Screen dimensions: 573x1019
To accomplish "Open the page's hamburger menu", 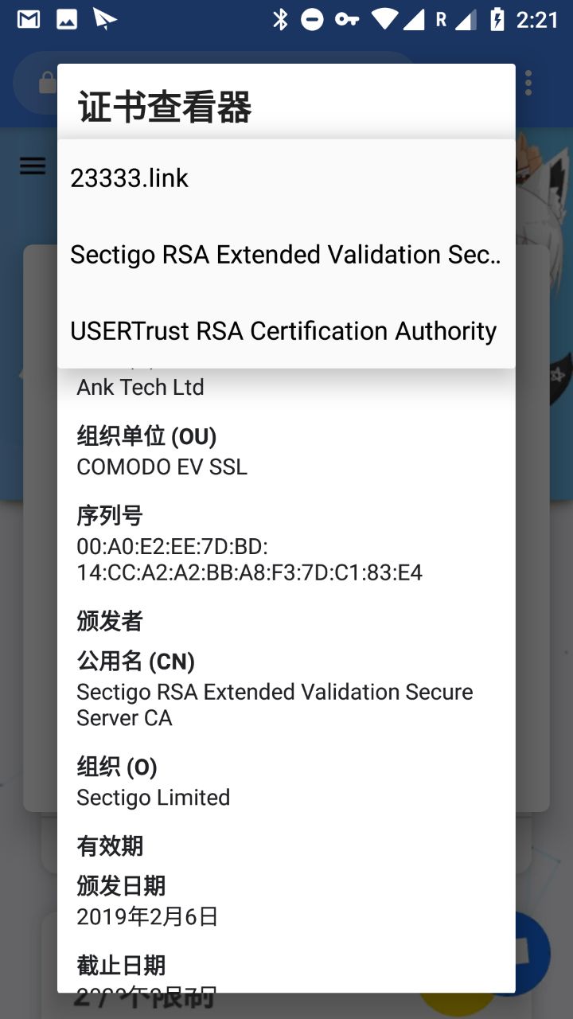I will click(33, 166).
